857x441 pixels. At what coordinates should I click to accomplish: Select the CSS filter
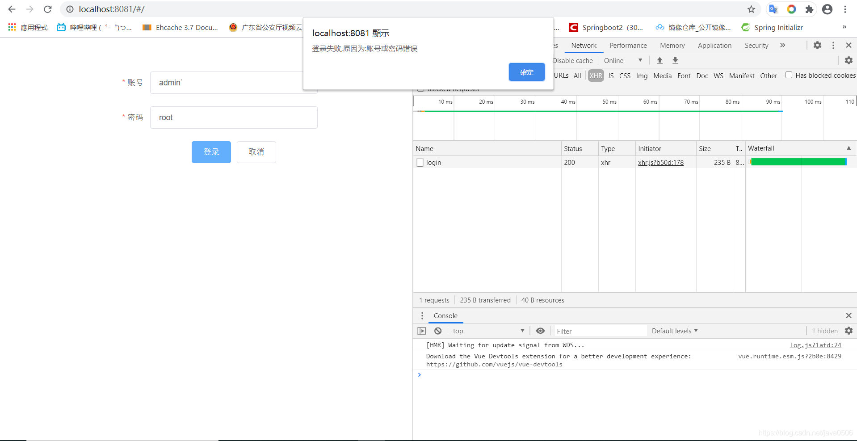pyautogui.click(x=625, y=76)
